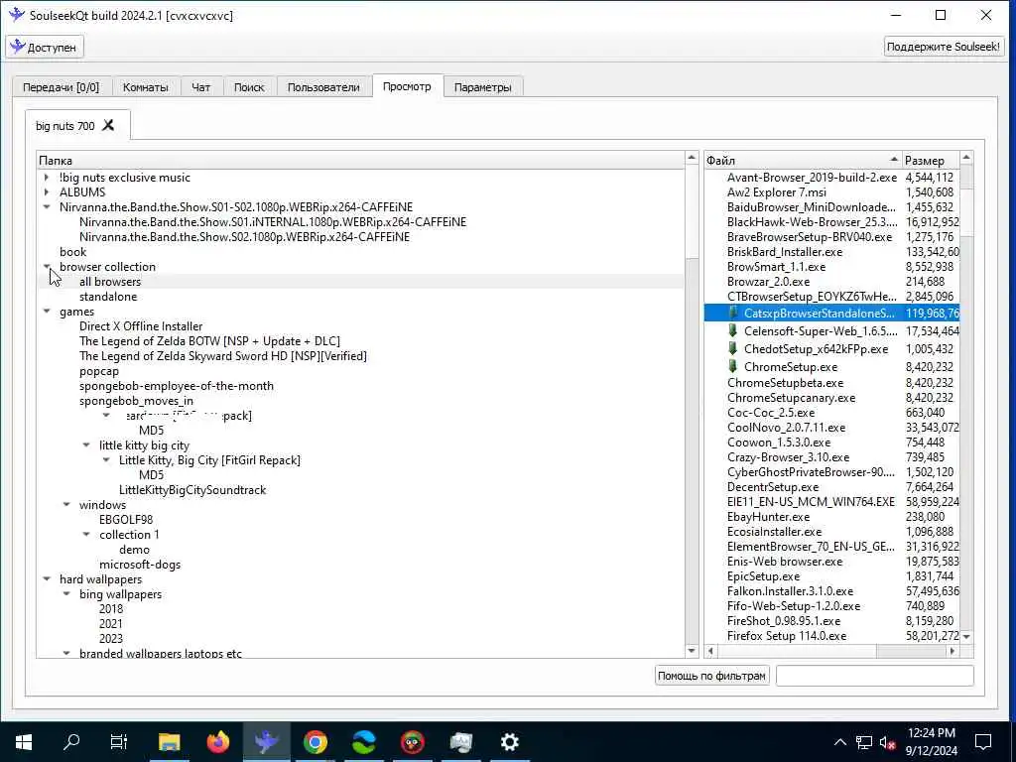Open the Параметры tab
The image size is (1016, 762).
483,87
